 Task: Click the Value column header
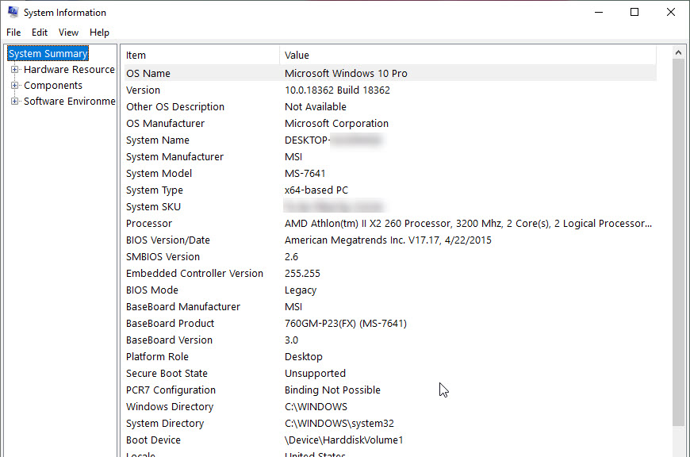click(x=468, y=55)
